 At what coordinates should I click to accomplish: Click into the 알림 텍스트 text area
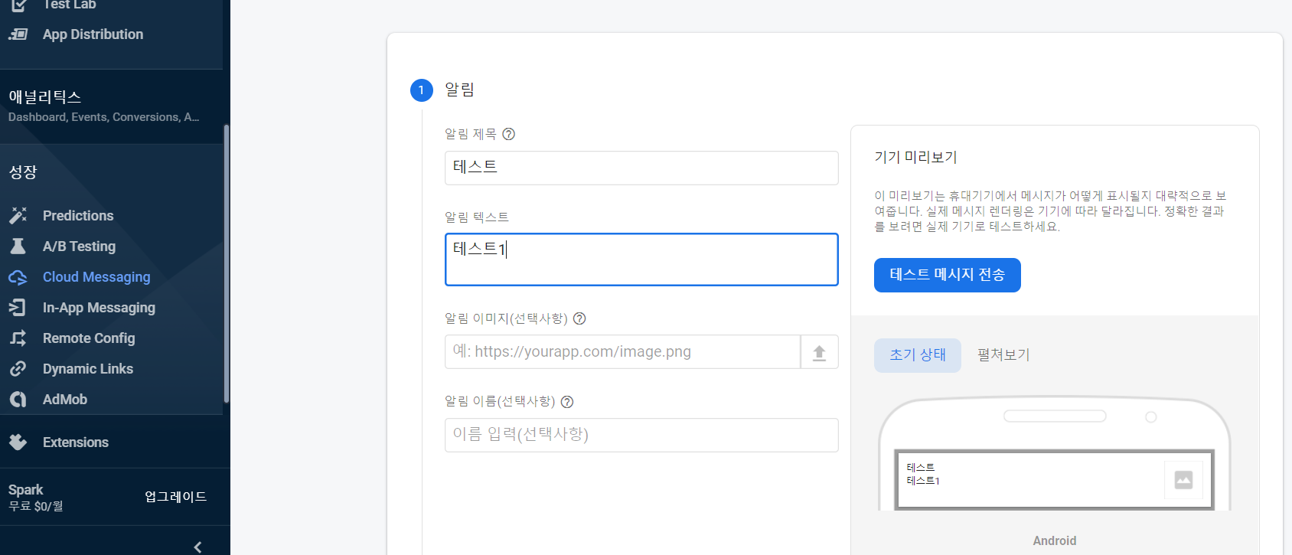pos(641,260)
